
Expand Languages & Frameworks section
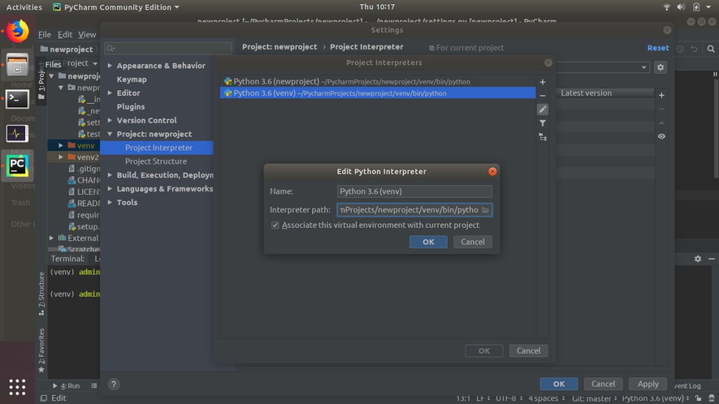[110, 189]
